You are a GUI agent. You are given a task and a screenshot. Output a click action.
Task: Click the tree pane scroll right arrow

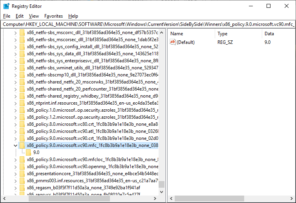155,198
